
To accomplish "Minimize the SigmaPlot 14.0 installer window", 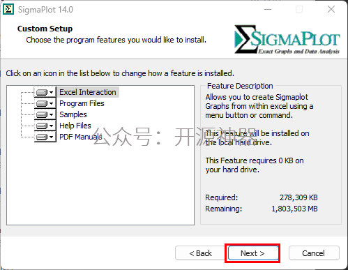I will point(268,10).
